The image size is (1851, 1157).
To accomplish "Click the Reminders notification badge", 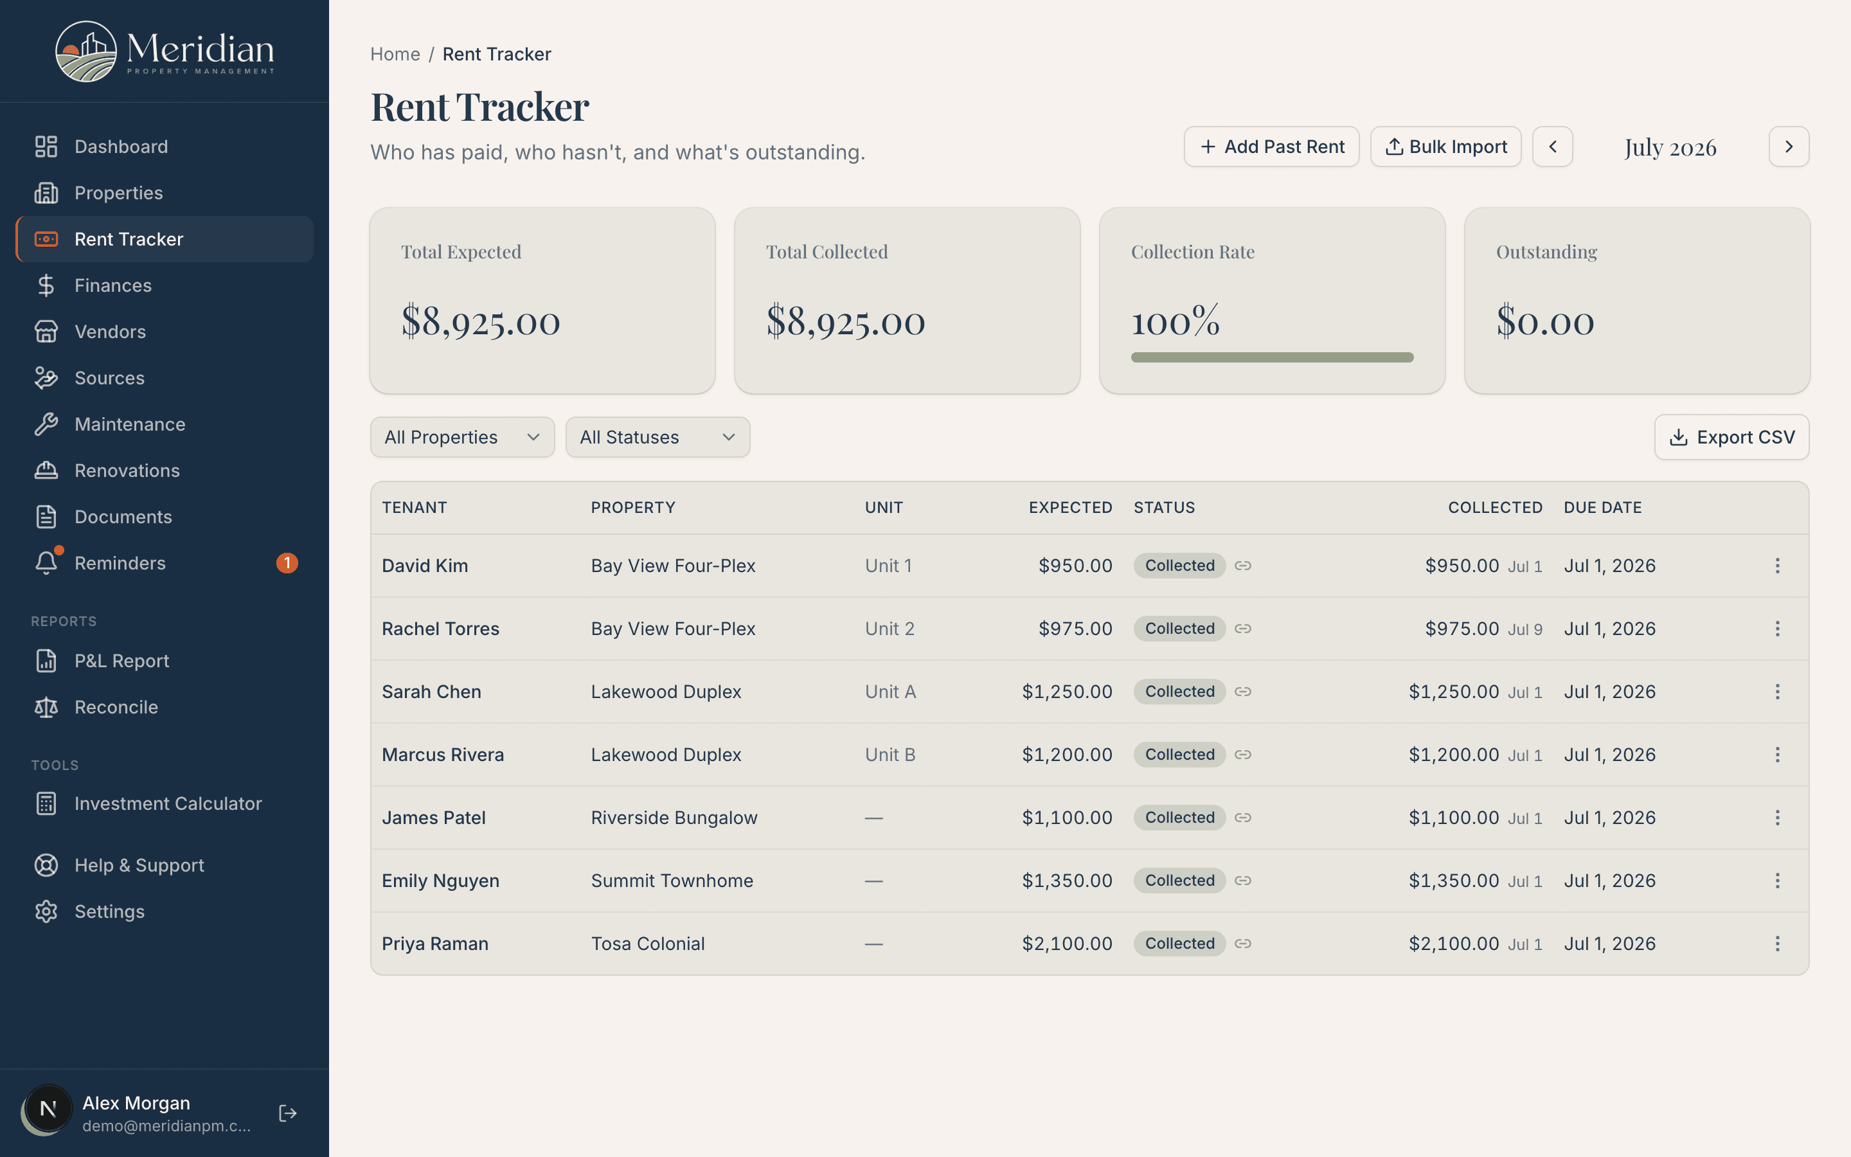I will pos(287,563).
